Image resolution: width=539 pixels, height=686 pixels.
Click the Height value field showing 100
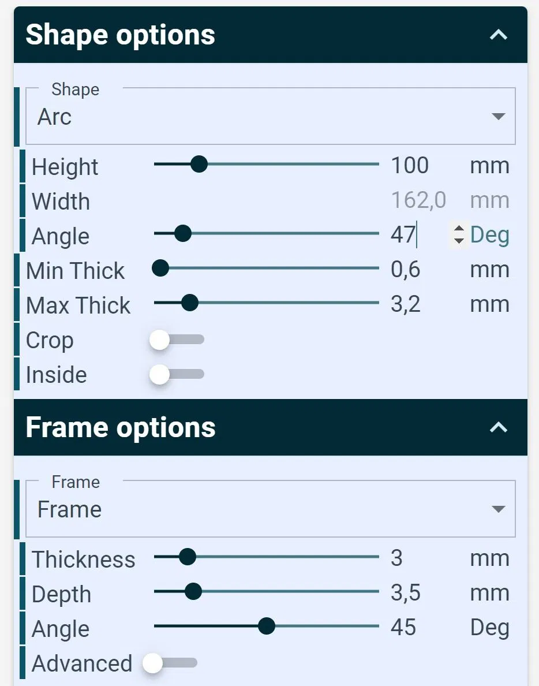click(410, 166)
